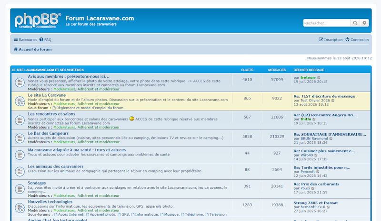View latest post icon next to BRUN Raymond

[x=331, y=138]
